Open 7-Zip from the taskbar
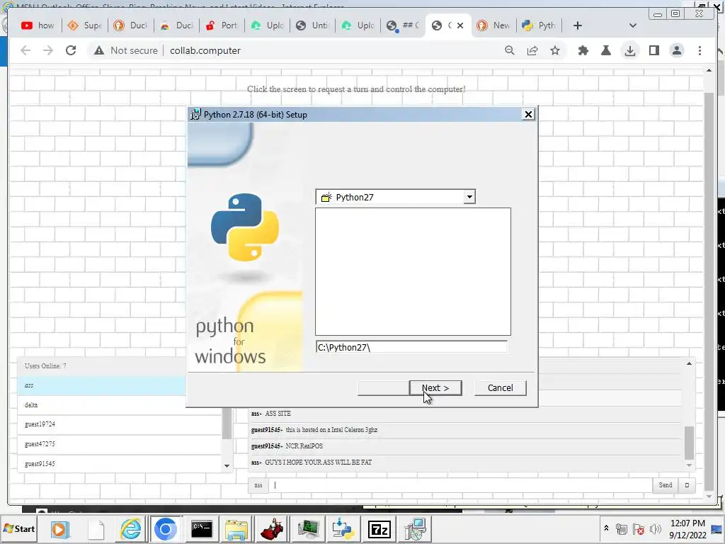This screenshot has height=544, width=725. [379, 529]
